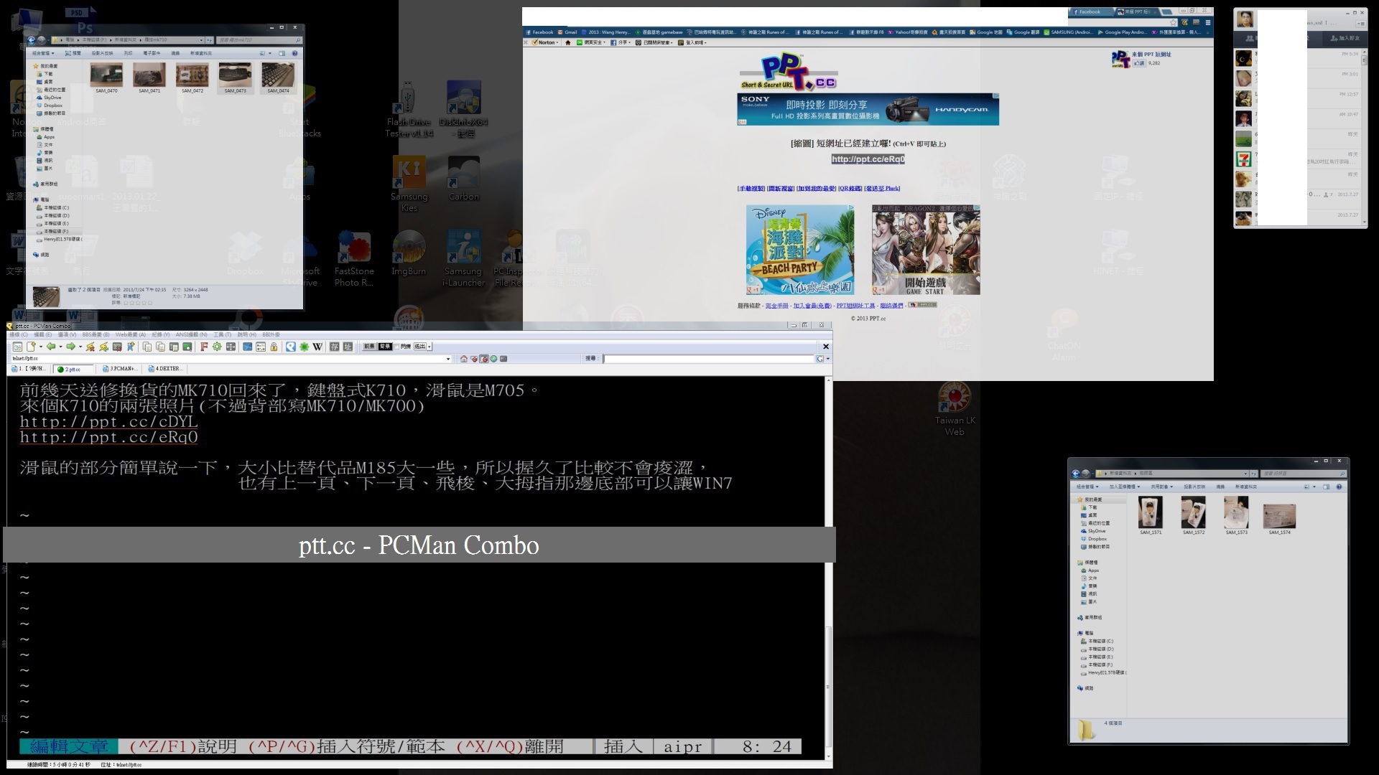The image size is (1379, 775).
Task: Open the 編輯 (E) menu in PCMan
Action: pos(42,334)
